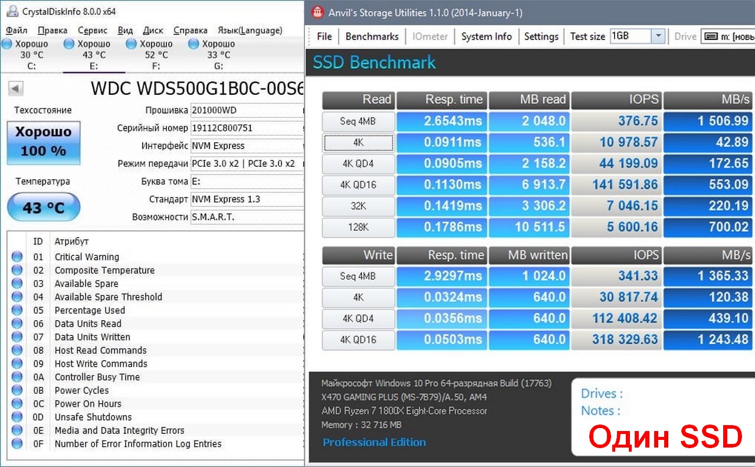
Task: Click the Хорошо 100 % health status button
Action: (x=43, y=142)
